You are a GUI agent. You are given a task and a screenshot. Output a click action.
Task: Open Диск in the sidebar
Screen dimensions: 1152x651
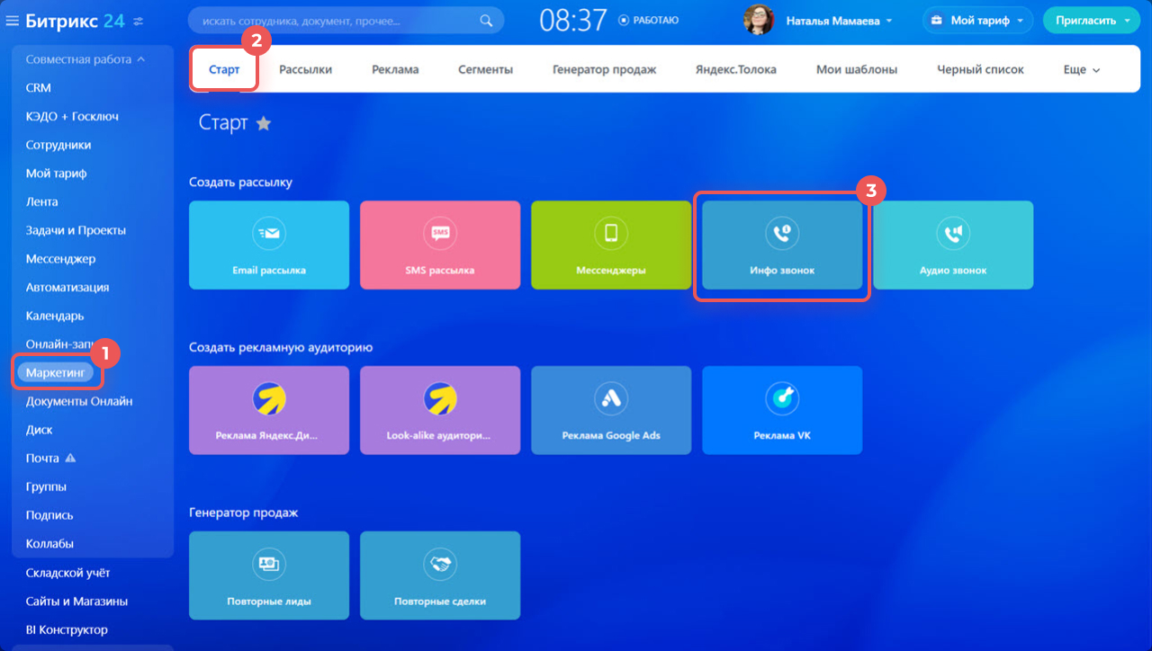point(39,430)
